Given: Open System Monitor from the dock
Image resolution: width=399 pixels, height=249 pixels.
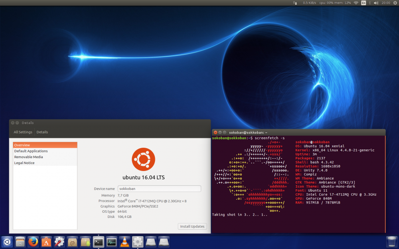Looking at the screenshot, I should click(111, 242).
